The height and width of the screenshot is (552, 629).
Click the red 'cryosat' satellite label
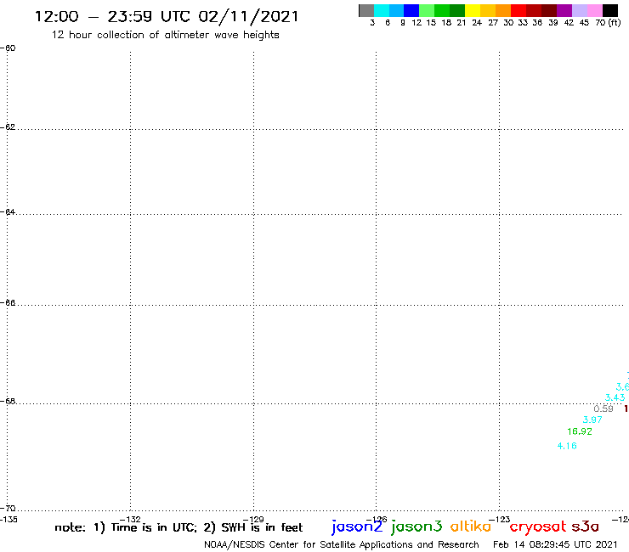[538, 527]
